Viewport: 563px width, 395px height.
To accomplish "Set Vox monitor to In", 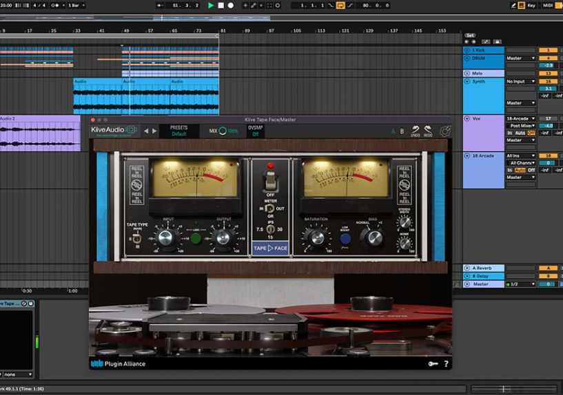I will (509, 133).
